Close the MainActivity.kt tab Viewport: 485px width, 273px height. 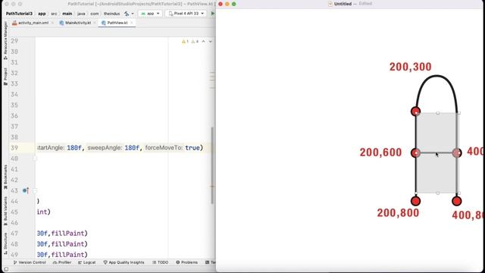point(95,23)
